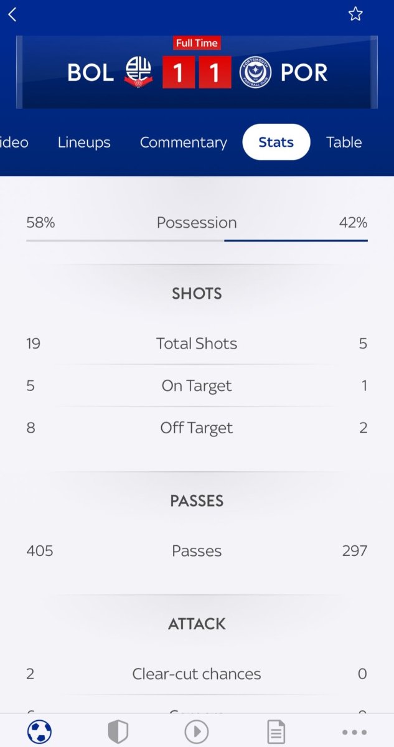
Task: Tap the back arrow icon
Action: [12, 14]
